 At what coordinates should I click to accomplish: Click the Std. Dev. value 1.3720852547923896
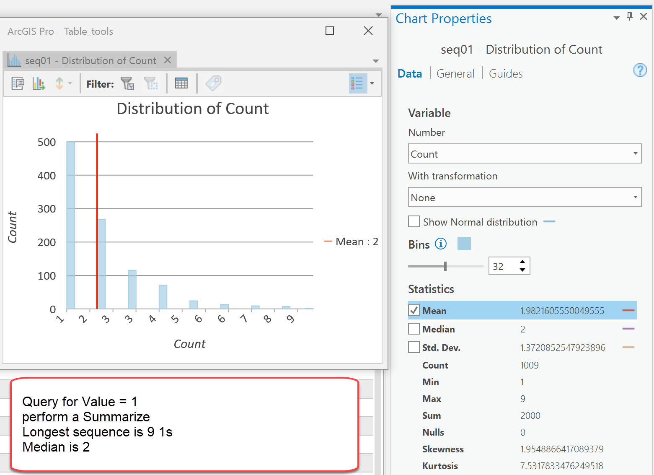pyautogui.click(x=563, y=348)
